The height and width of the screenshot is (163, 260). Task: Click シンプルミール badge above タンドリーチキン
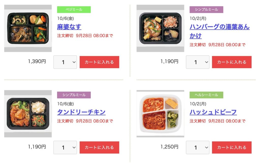74,95
